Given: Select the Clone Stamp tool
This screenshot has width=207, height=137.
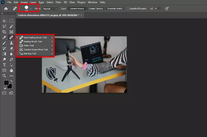Looking at the screenshot, I should (11, 43).
